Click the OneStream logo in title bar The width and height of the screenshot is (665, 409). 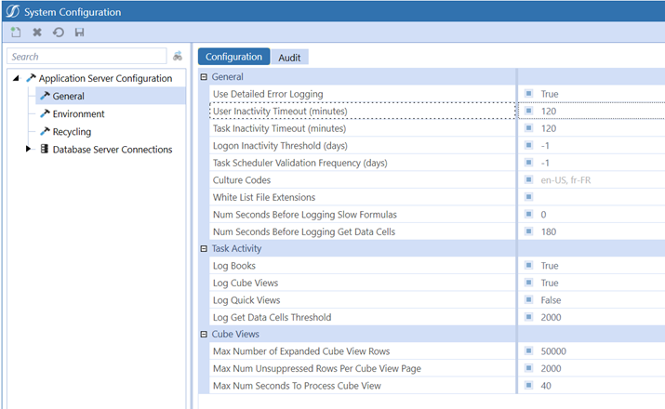pyautogui.click(x=13, y=11)
